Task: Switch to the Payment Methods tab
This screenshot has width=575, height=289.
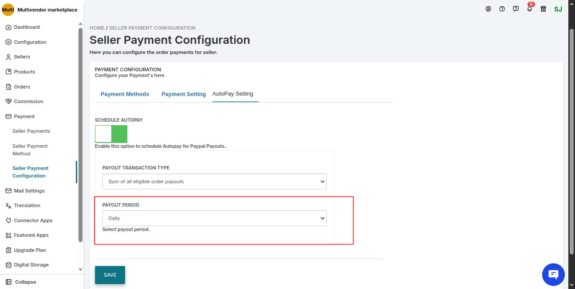Action: coord(125,94)
